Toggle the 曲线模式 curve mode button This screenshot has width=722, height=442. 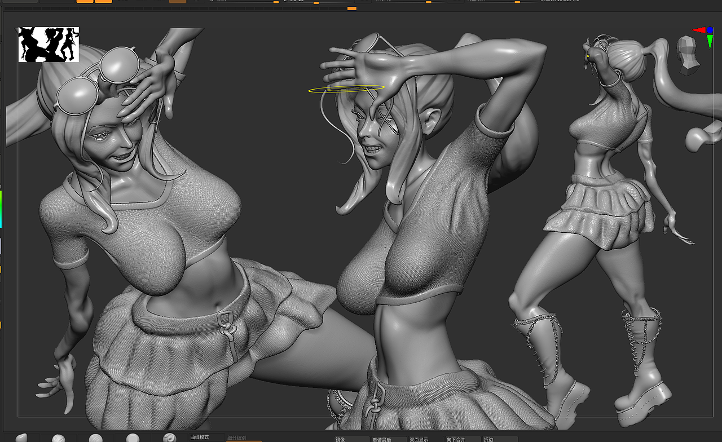206,437
